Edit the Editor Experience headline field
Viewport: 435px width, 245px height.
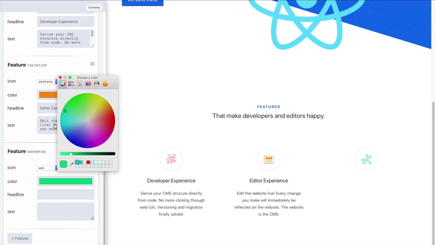pos(47,108)
